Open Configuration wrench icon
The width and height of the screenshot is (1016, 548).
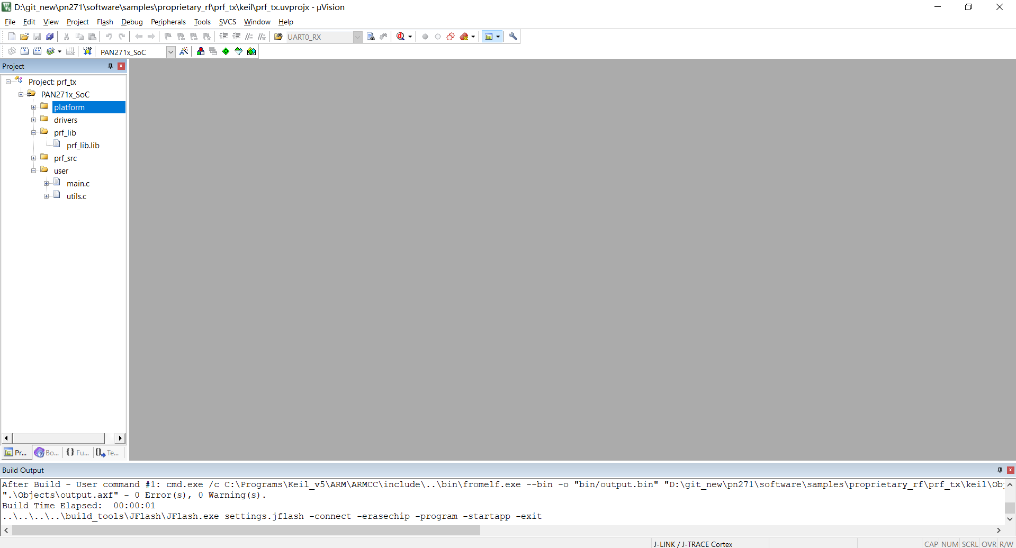(513, 37)
